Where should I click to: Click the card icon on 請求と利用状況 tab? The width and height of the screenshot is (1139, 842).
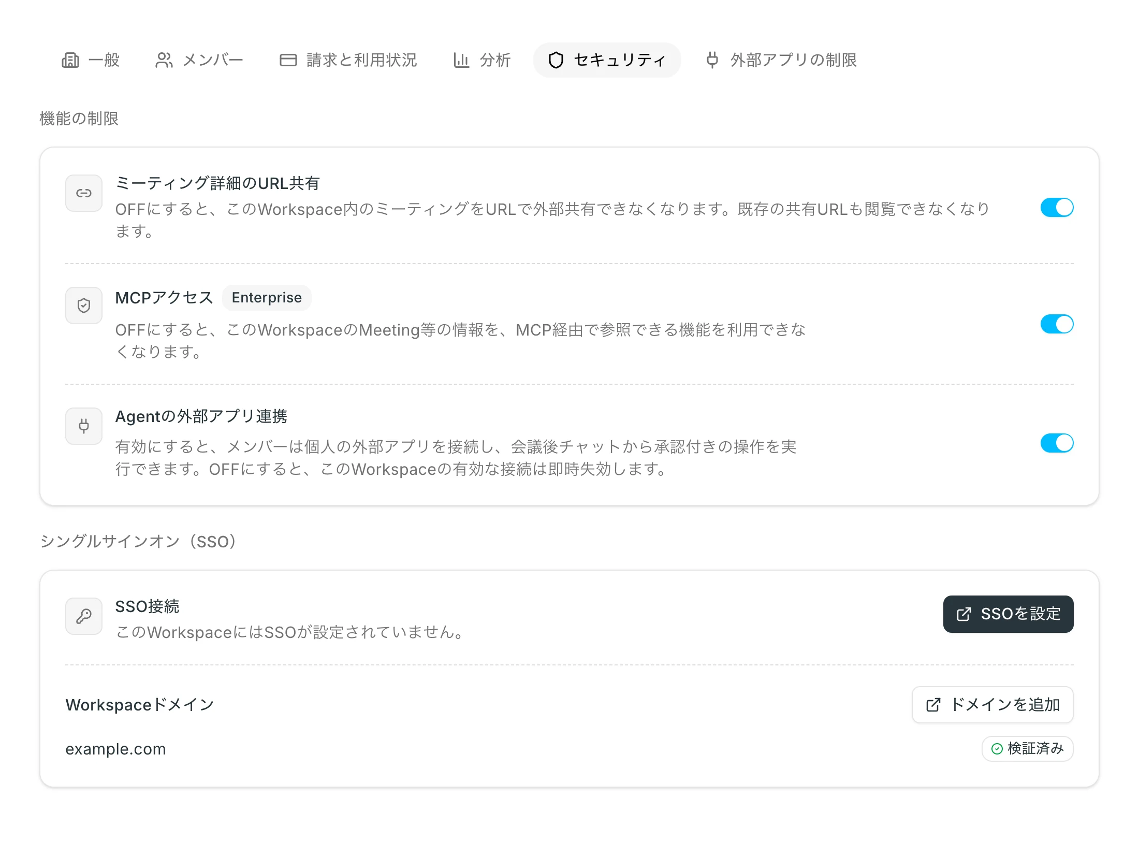tap(288, 60)
